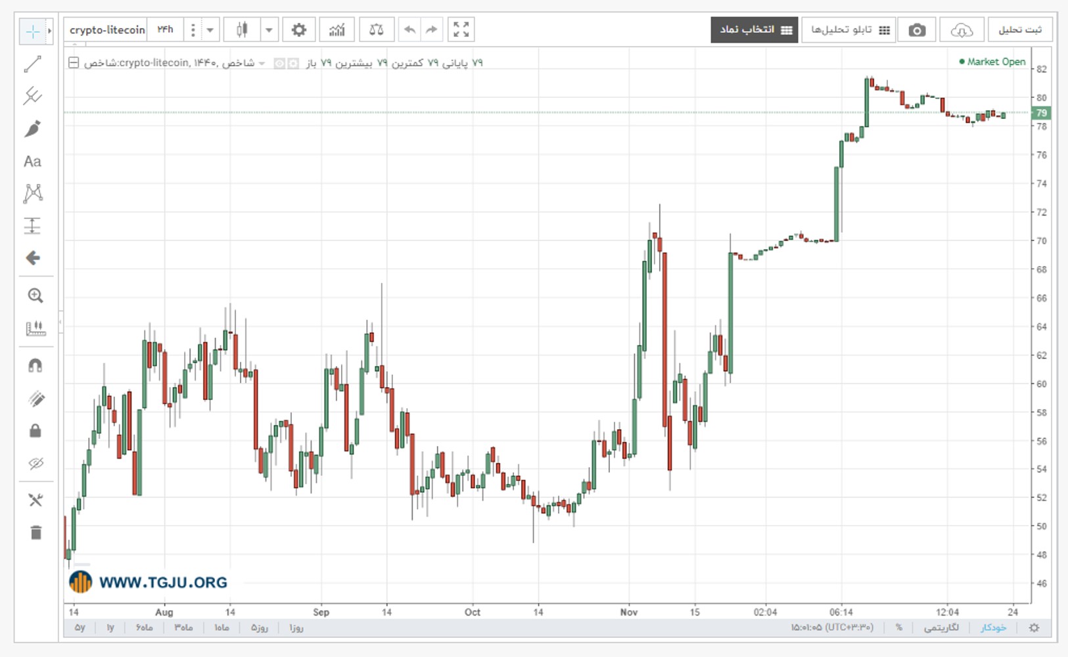
Task: Open the candle style dropdown arrow
Action: pyautogui.click(x=269, y=30)
